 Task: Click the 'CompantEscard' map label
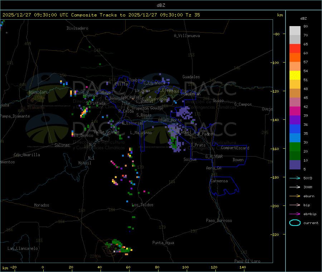click(235, 148)
